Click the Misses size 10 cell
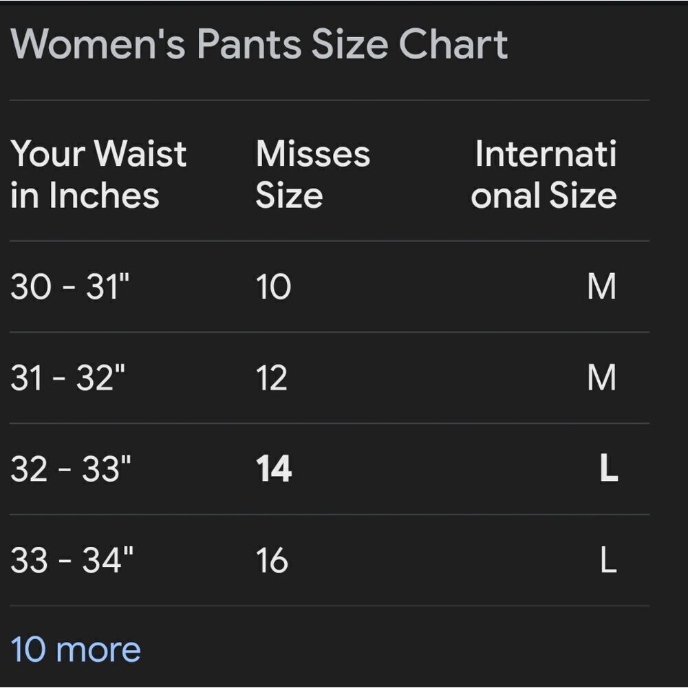 tap(273, 287)
